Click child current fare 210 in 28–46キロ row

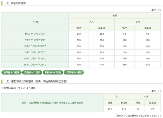(x=125, y=65)
